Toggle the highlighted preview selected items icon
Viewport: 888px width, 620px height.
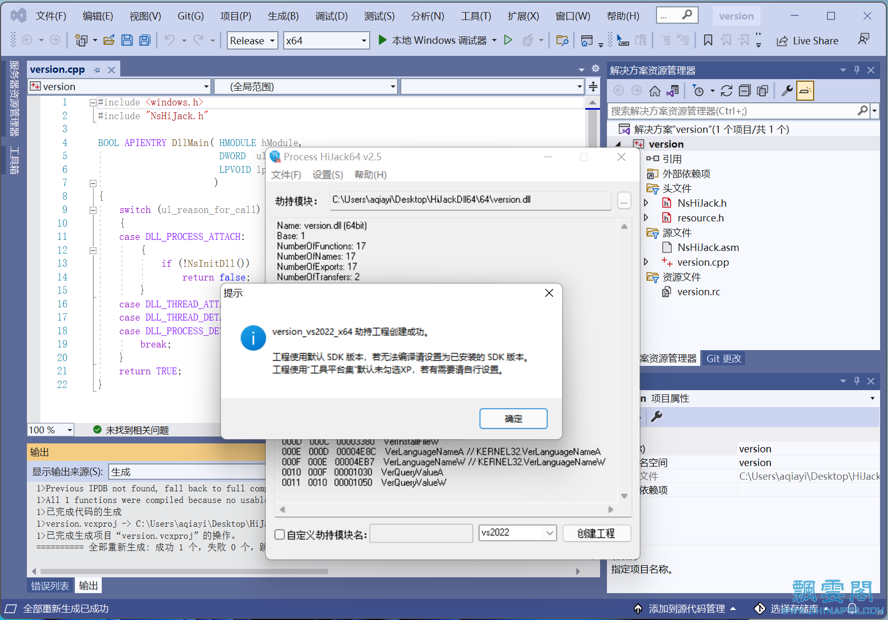[805, 91]
